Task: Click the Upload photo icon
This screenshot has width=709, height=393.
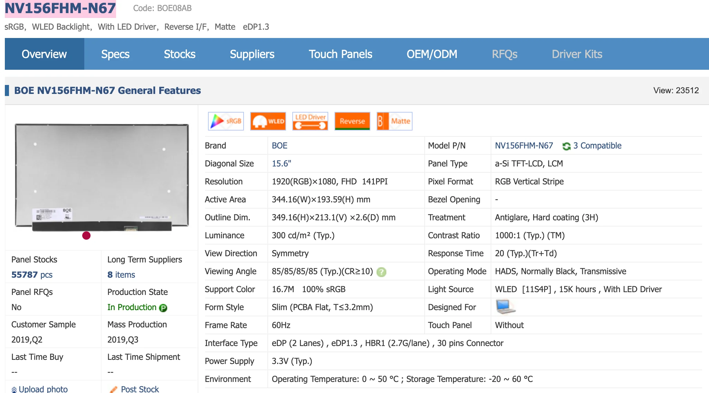Action: (x=14, y=390)
